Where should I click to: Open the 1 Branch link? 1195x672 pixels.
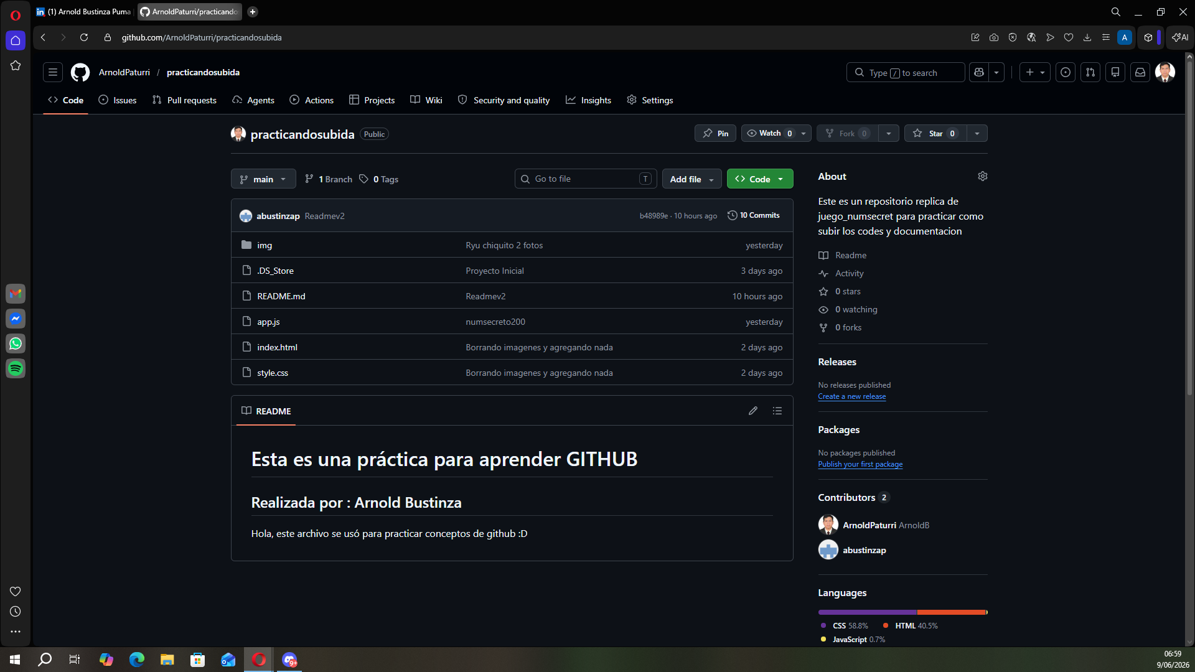[329, 179]
